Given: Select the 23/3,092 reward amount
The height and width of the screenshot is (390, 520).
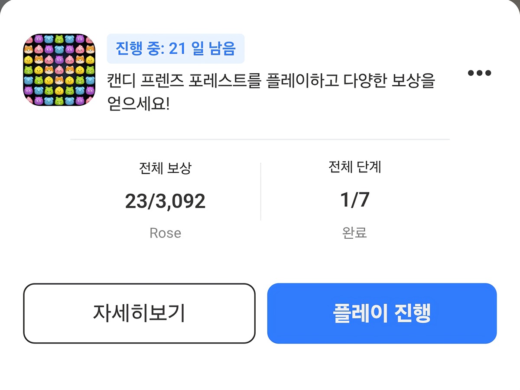Looking at the screenshot, I should 165,201.
